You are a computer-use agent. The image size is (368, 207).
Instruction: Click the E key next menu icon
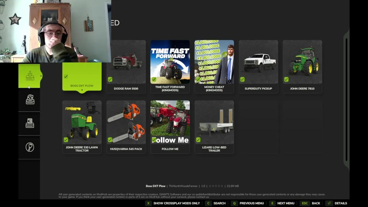pyautogui.click(x=272, y=203)
